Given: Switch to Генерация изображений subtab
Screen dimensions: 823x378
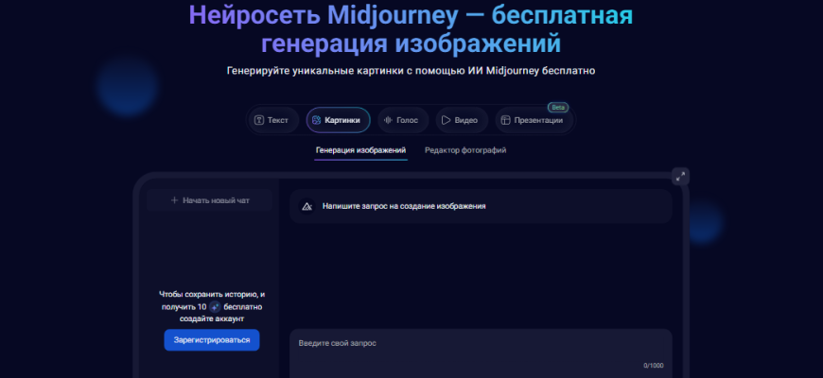Looking at the screenshot, I should point(360,150).
